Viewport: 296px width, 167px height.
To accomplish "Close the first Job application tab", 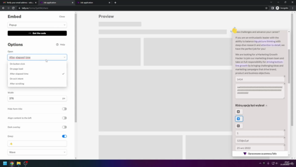I will coord(73,3).
